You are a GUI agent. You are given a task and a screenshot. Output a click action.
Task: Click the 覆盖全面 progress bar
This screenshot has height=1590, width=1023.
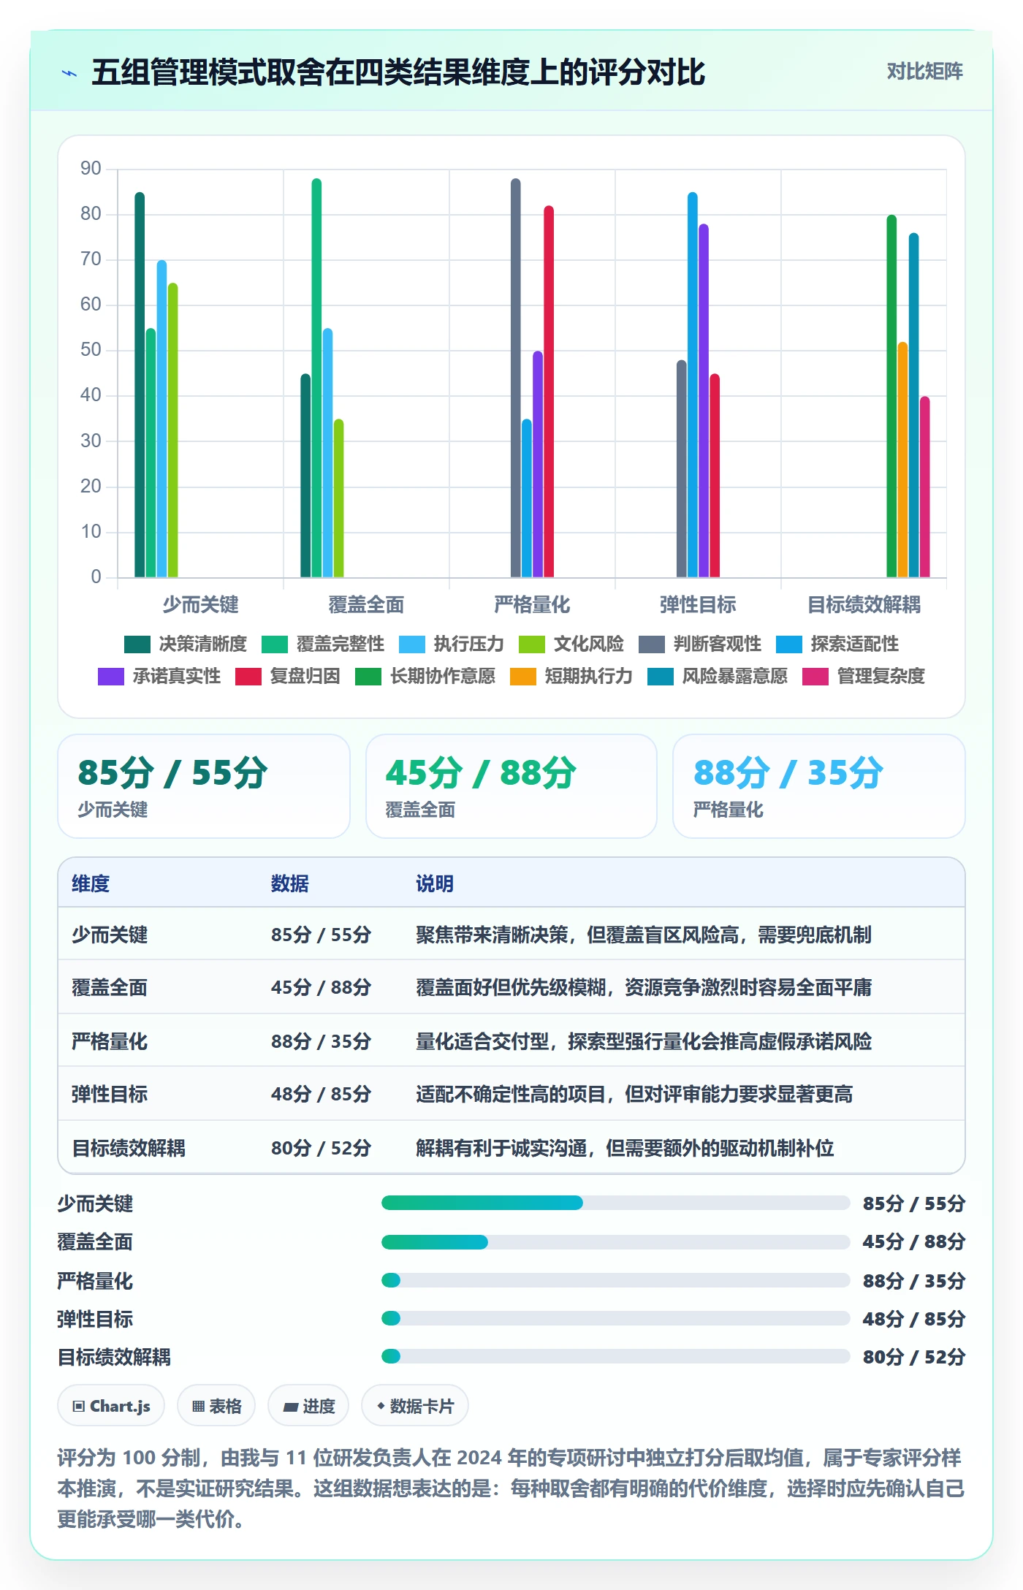pos(615,1242)
